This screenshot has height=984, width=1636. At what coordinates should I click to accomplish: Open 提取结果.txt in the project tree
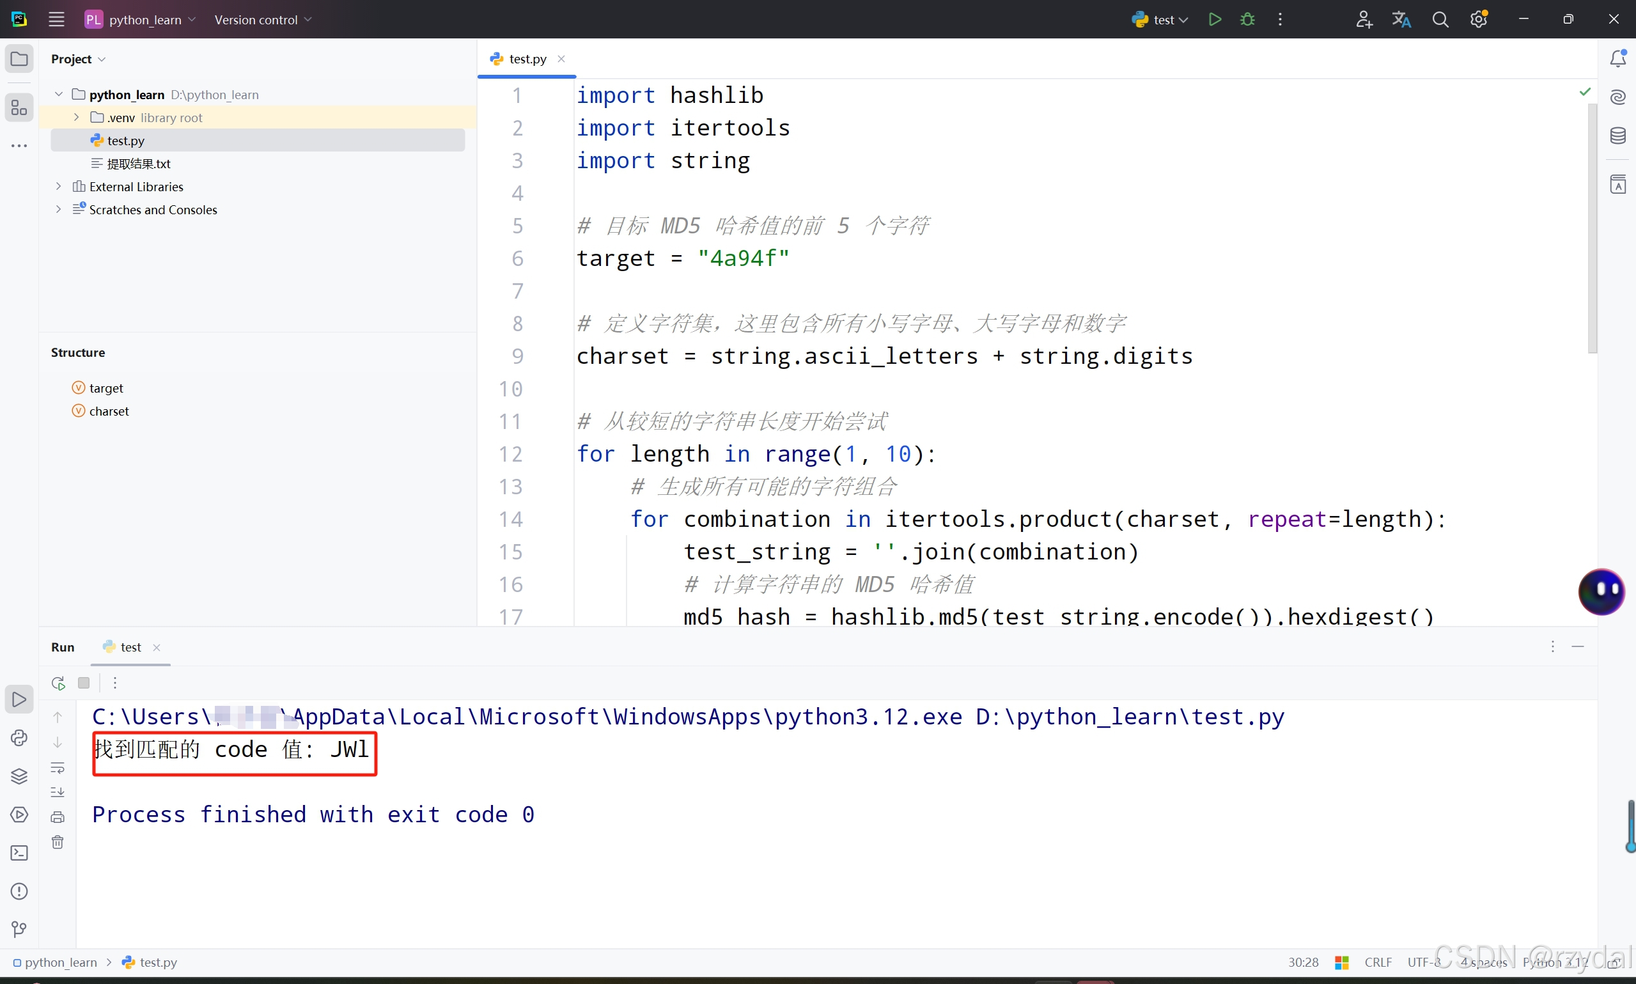(139, 164)
